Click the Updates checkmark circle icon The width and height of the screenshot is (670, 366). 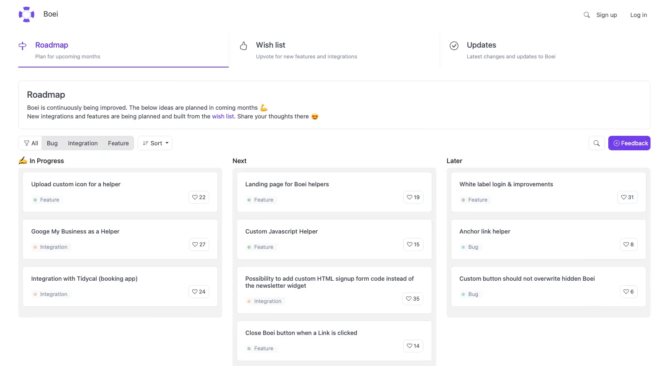pos(454,46)
